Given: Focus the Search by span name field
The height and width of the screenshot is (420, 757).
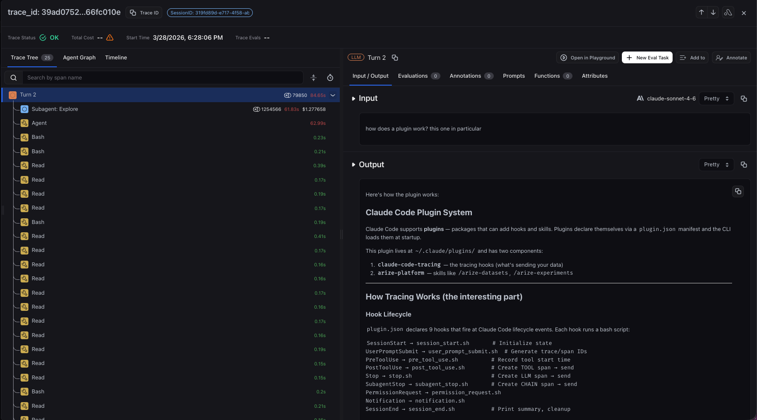Looking at the screenshot, I should pos(163,78).
